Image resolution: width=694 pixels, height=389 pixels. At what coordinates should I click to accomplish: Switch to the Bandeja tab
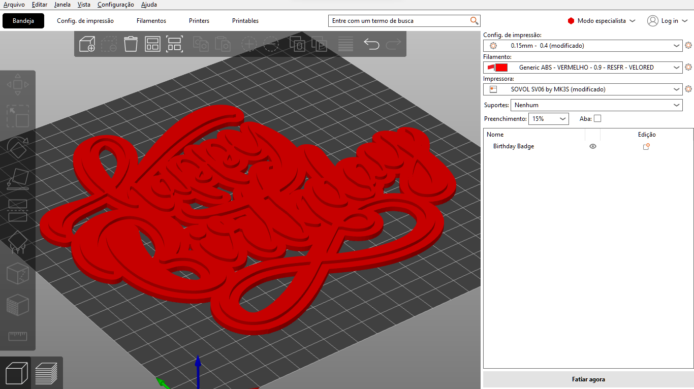(x=23, y=21)
